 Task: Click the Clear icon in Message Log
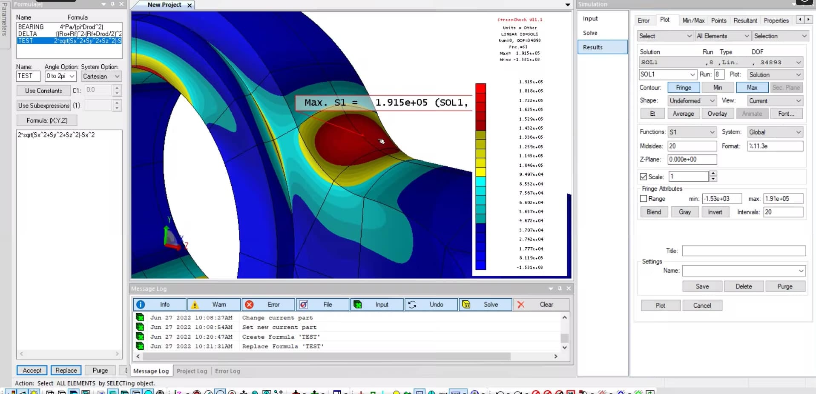(522, 305)
